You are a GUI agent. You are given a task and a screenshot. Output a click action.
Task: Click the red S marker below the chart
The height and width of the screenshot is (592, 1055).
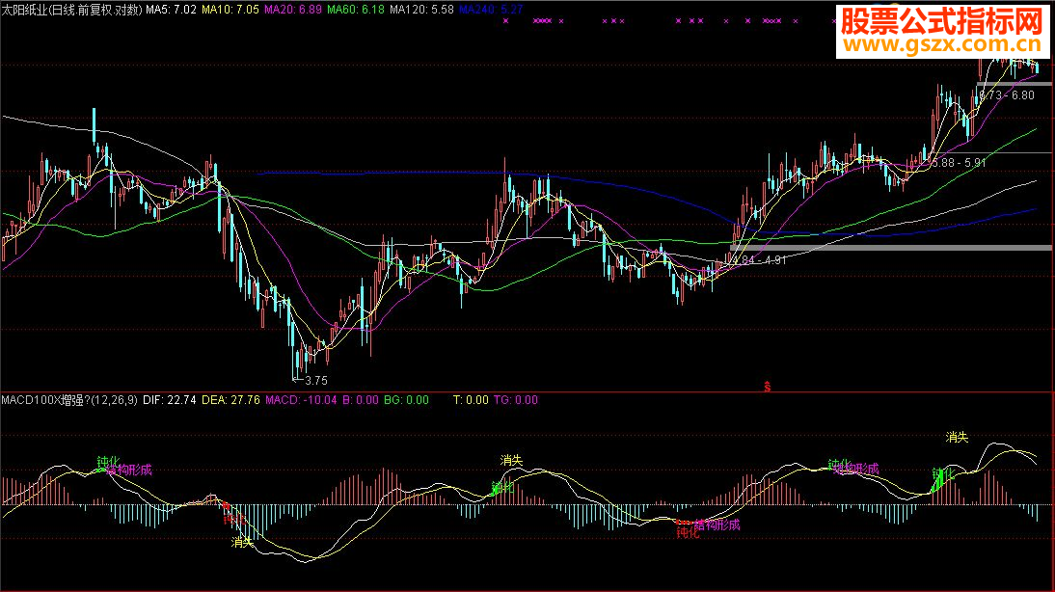[767, 387]
